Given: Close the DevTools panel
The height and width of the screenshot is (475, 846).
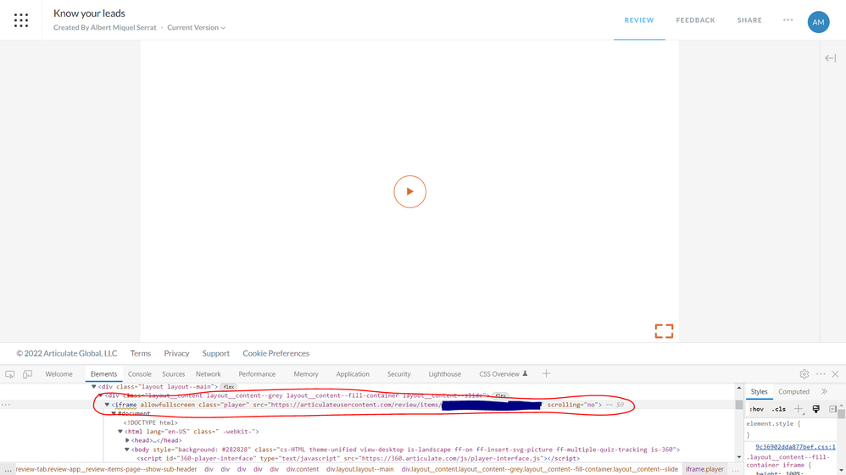Looking at the screenshot, I should (835, 374).
